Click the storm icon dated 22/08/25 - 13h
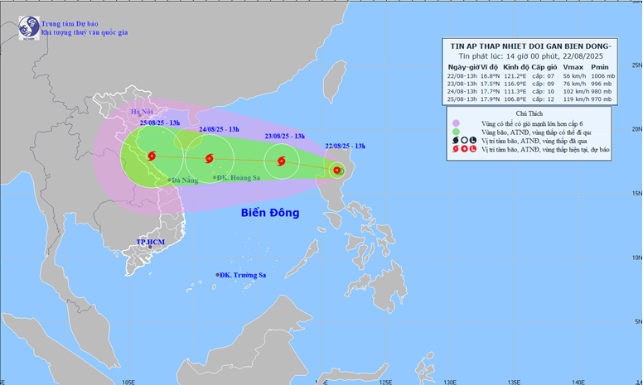This screenshot has width=643, height=385. [336, 171]
